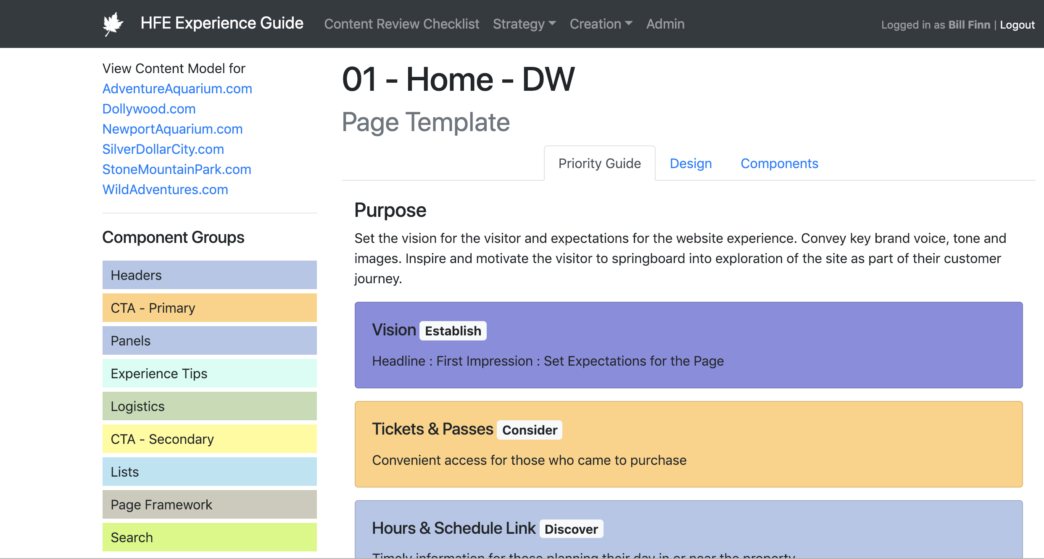This screenshot has height=559, width=1044.
Task: View content model for StoneMountainPark.com
Action: [x=177, y=169]
